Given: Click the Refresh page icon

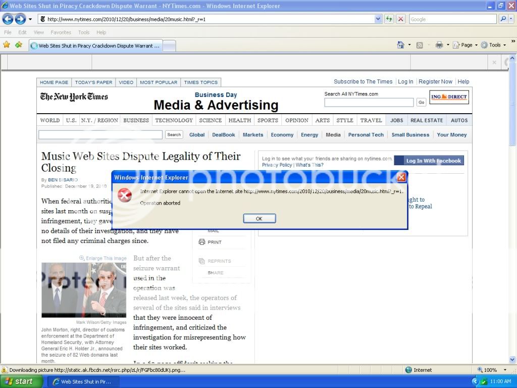Looking at the screenshot, I should [x=389, y=19].
